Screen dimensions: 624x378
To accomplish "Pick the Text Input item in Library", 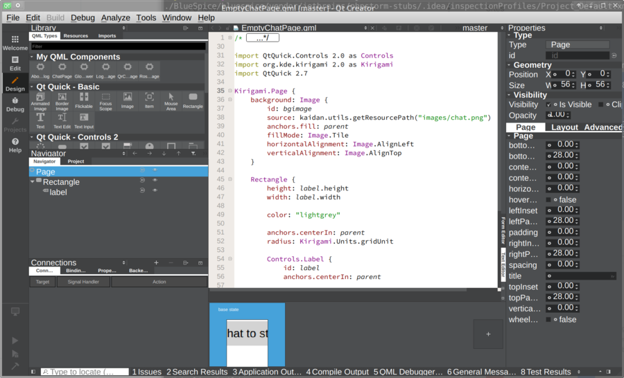I will click(84, 121).
